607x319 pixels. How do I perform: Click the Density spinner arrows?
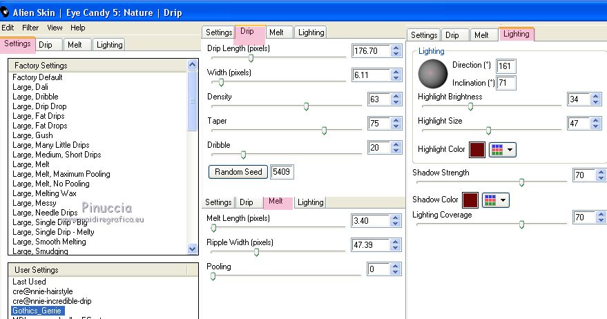(x=396, y=99)
